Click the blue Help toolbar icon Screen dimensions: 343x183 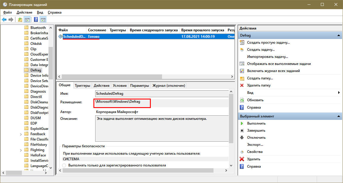pyautogui.click(x=36, y=20)
